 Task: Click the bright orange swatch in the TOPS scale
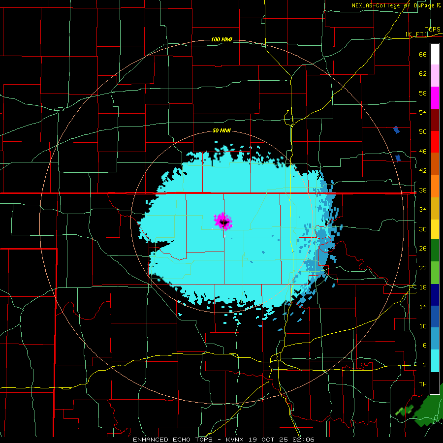(x=435, y=186)
